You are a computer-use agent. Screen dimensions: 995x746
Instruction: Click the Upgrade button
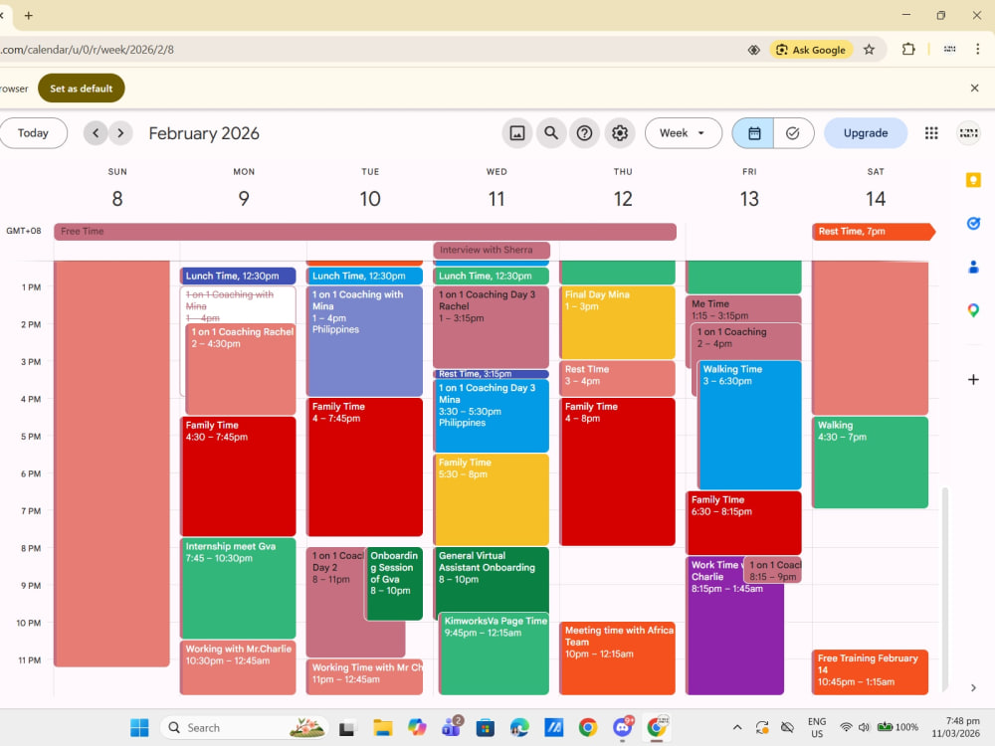click(866, 133)
